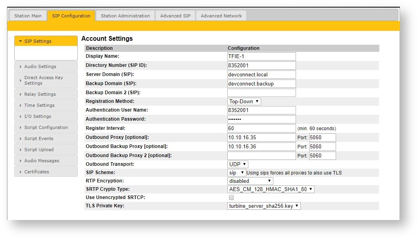Viewport: 419px width, 239px height.
Task: Go to the Station Administration tab
Action: (x=125, y=16)
